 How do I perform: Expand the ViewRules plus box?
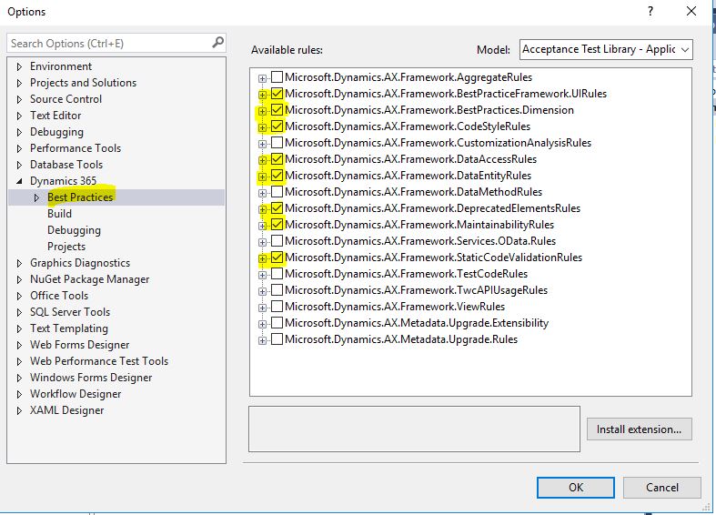262,308
